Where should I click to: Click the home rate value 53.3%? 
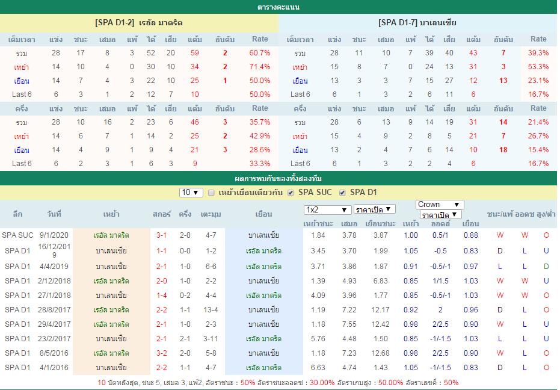(x=538, y=67)
